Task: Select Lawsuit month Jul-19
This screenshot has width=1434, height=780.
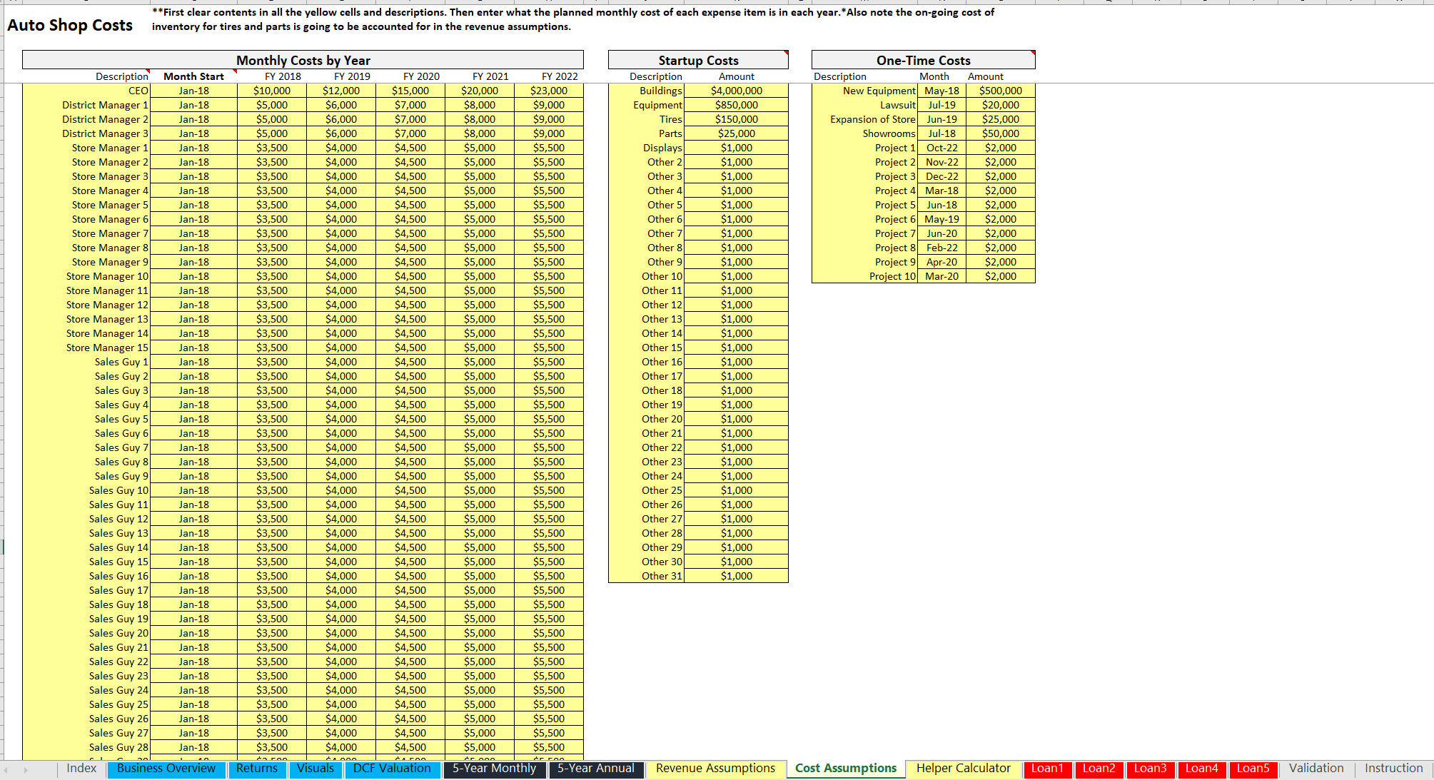Action: click(941, 105)
